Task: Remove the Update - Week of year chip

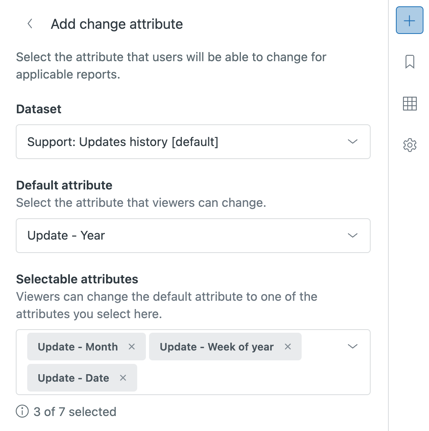Action: coord(288,347)
